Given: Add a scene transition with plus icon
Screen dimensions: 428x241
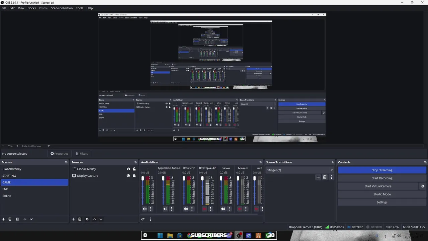Looking at the screenshot, I should click(x=318, y=177).
